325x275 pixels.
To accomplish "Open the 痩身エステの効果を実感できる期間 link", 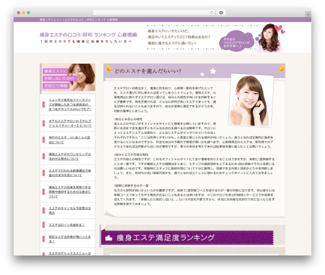I will pyautogui.click(x=70, y=192).
